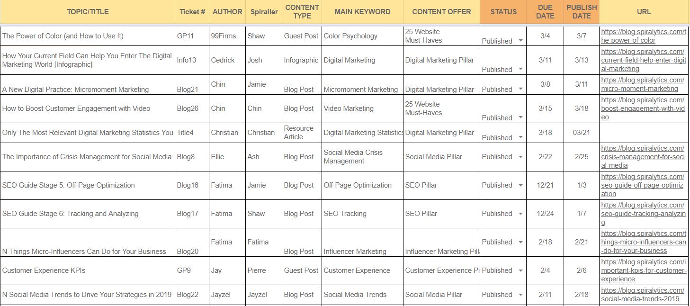Viewport: 690px width, 306px height.
Task: Click the empty URL cell for Title4 row
Action: pyautogui.click(x=644, y=133)
